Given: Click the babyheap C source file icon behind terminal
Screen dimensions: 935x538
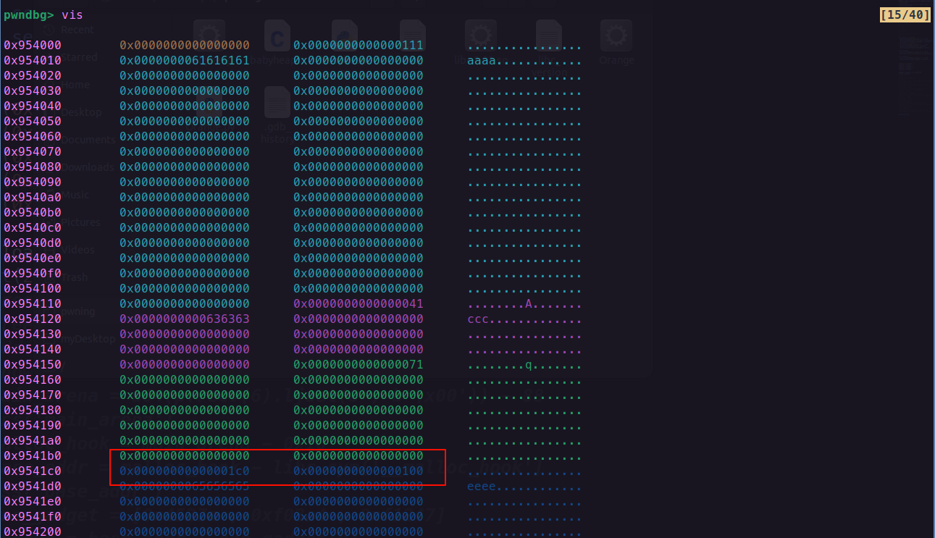Looking at the screenshot, I should point(277,35).
